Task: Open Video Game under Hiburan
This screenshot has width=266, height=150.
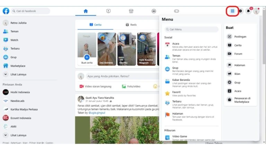Action: pos(191,137)
